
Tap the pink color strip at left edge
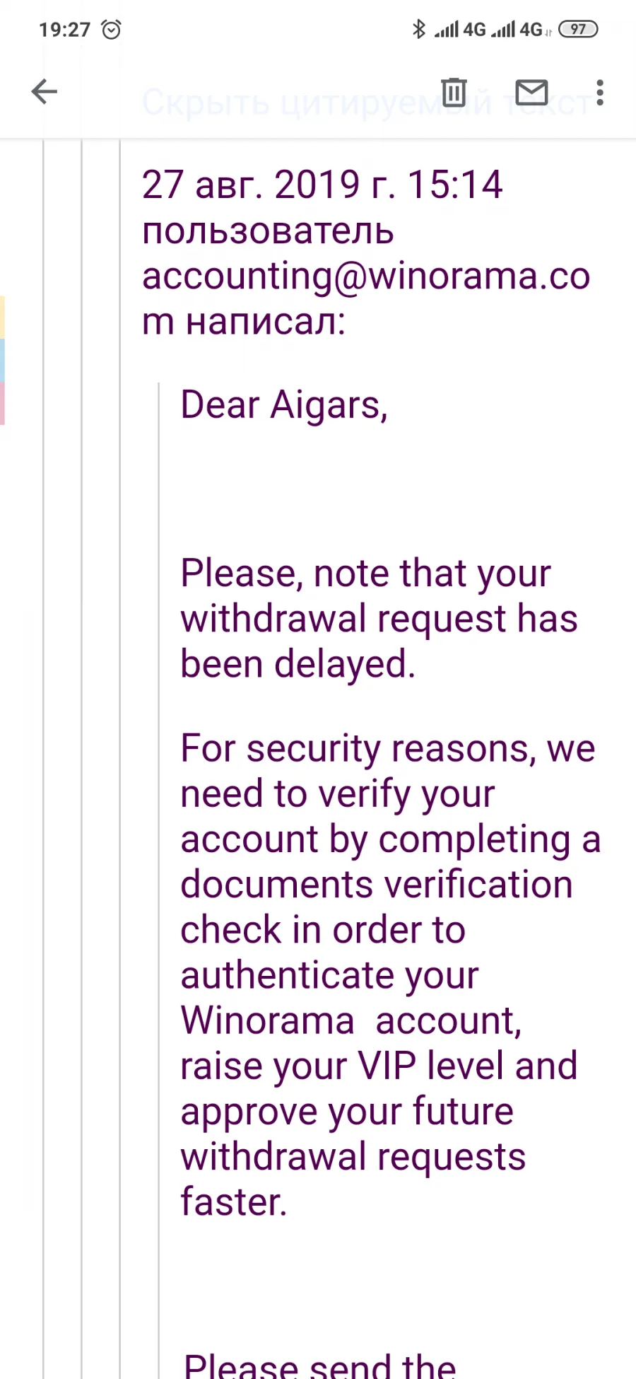point(3,404)
